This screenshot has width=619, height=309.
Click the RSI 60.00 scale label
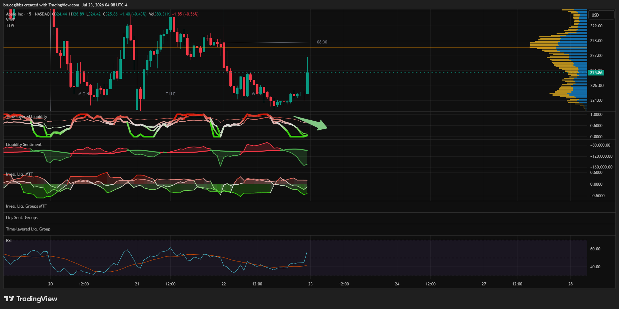595,249
